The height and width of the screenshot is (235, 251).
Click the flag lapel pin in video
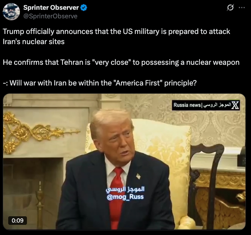click(138, 176)
